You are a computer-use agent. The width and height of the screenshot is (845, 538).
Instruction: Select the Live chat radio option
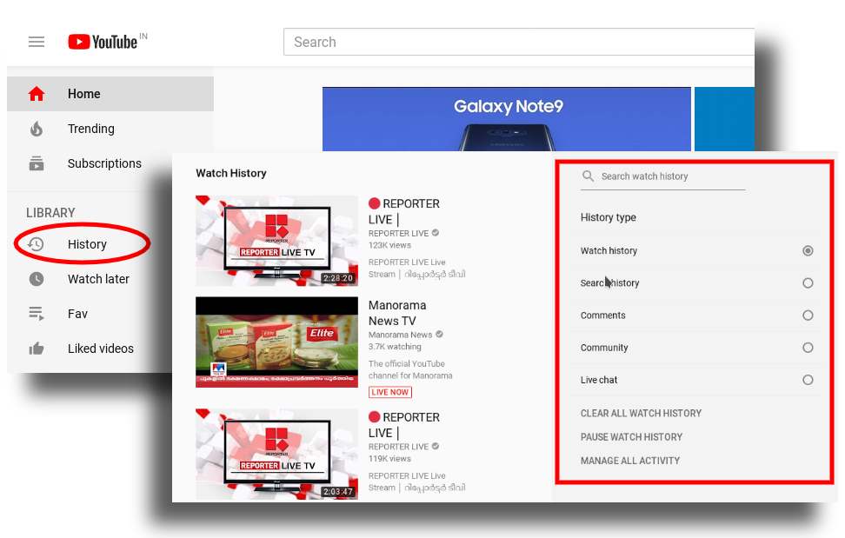coord(808,380)
